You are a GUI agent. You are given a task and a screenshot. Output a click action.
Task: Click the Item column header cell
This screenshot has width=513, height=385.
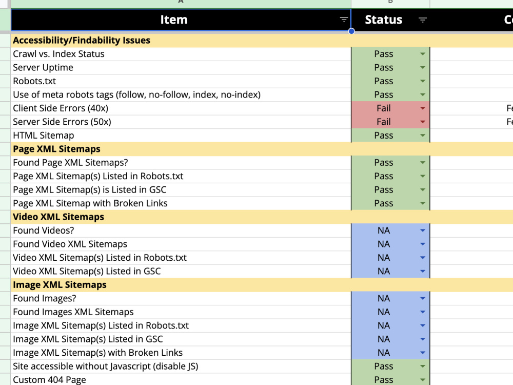(x=181, y=20)
